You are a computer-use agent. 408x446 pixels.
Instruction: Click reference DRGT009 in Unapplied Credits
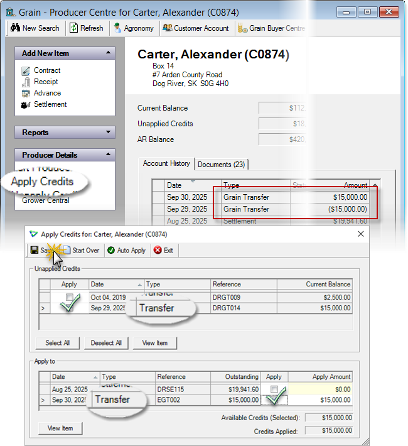[x=227, y=297]
